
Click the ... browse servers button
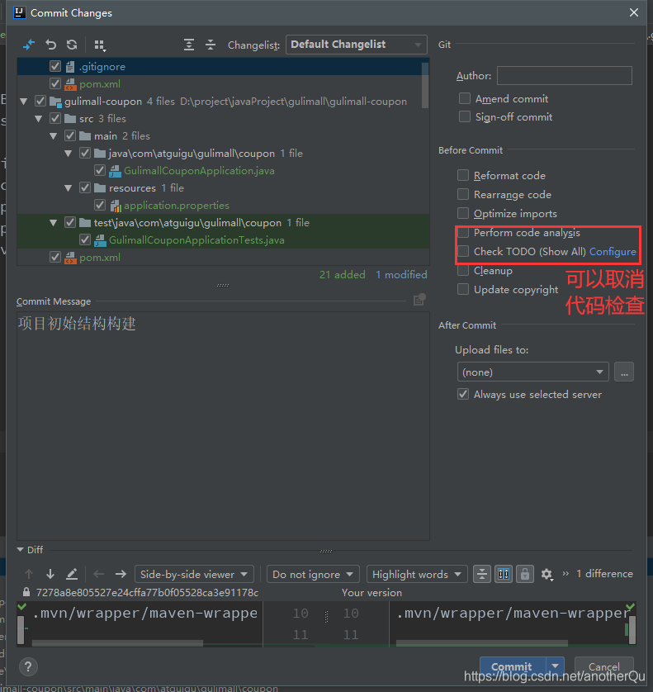624,372
